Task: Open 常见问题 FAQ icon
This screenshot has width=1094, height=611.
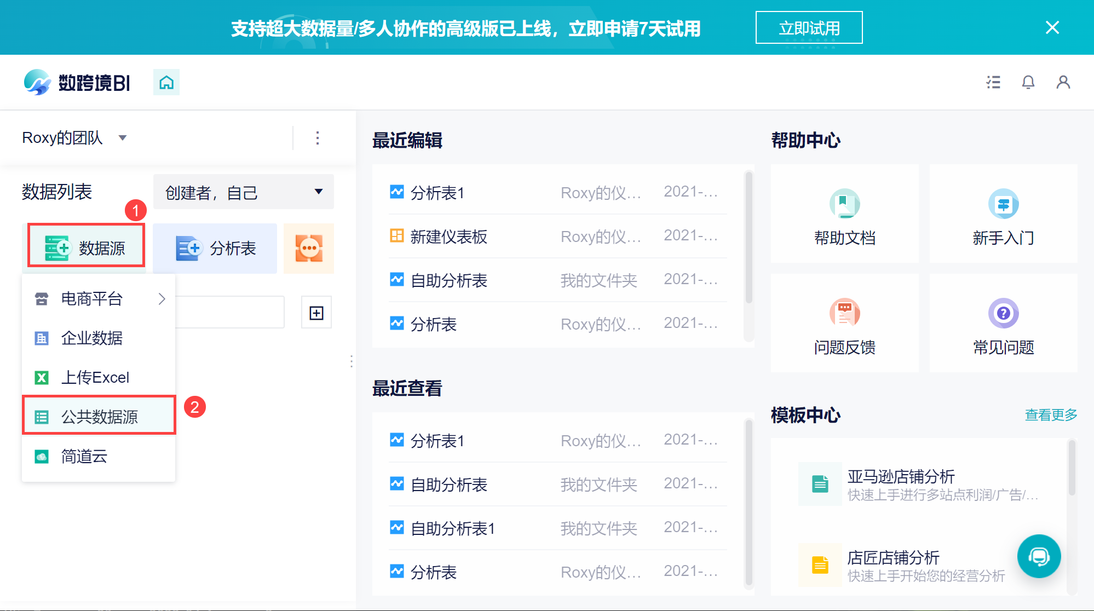Action: click(x=1003, y=313)
